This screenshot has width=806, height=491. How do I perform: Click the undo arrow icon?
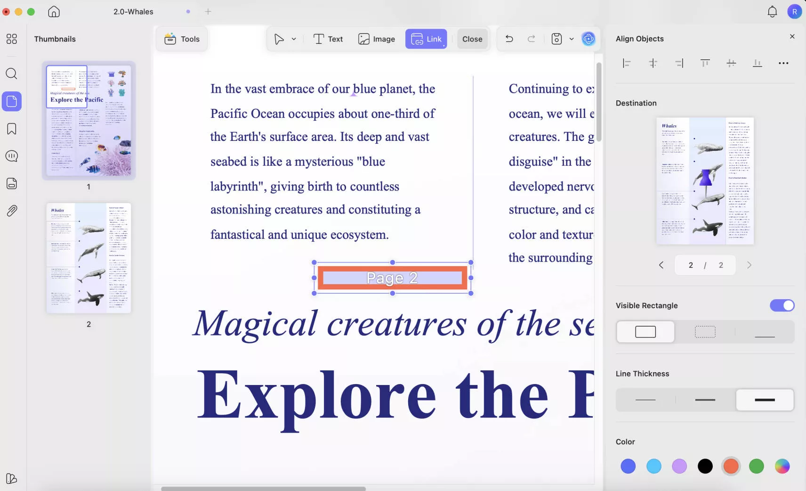tap(509, 39)
